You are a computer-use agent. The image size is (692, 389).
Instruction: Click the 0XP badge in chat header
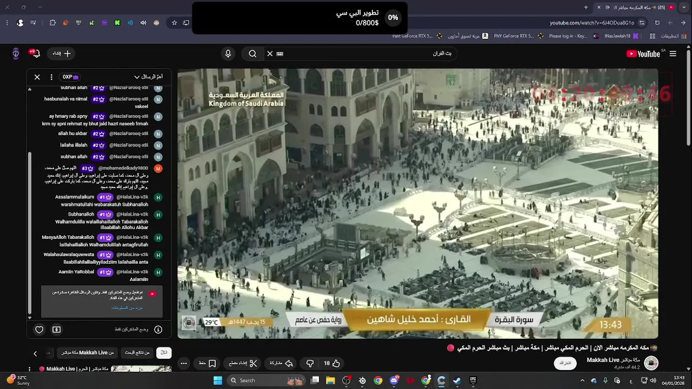pyautogui.click(x=70, y=77)
